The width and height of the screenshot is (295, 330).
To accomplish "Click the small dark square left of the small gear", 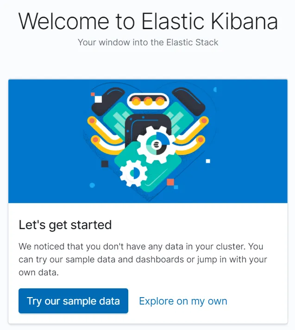I will 105,164.
